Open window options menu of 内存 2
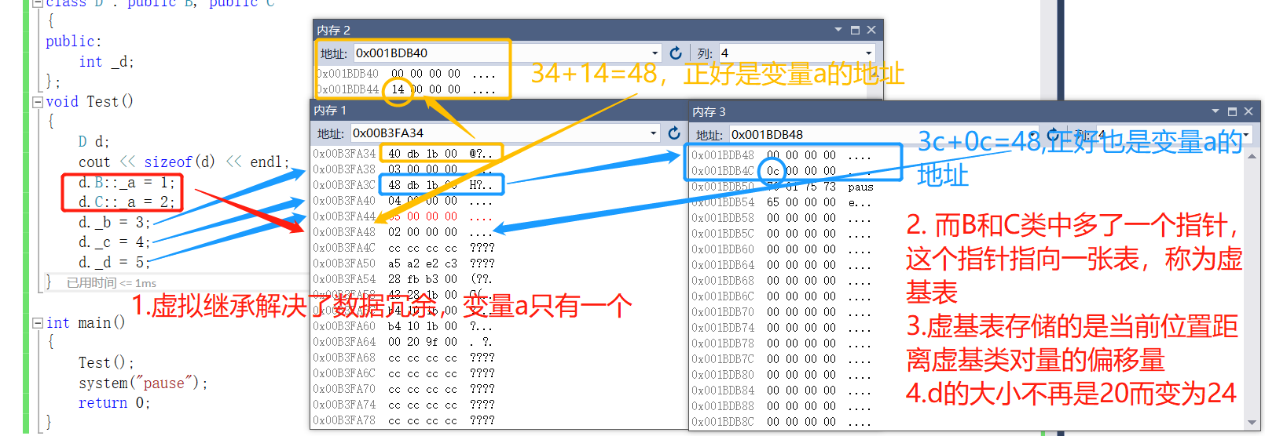 point(838,30)
